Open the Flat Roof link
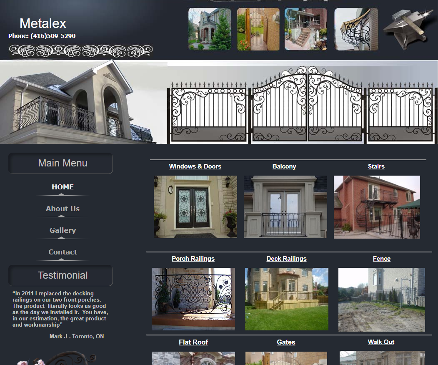This screenshot has height=365, width=438. 193,342
